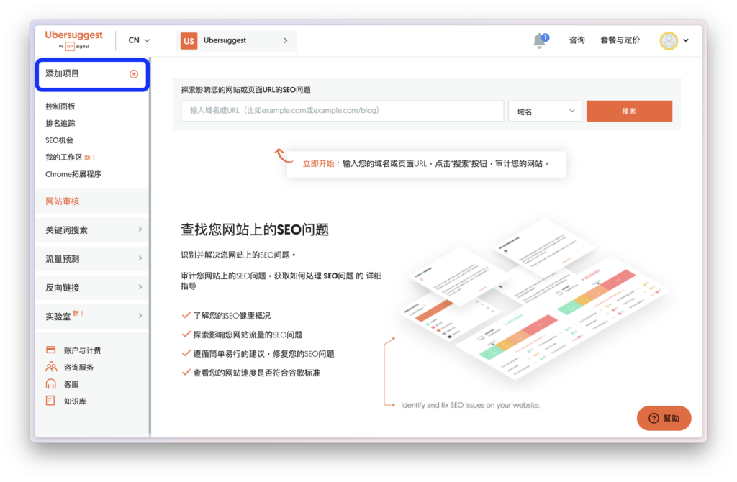Open 排名追踪 in sidebar
The width and height of the screenshot is (737, 482).
pos(60,123)
